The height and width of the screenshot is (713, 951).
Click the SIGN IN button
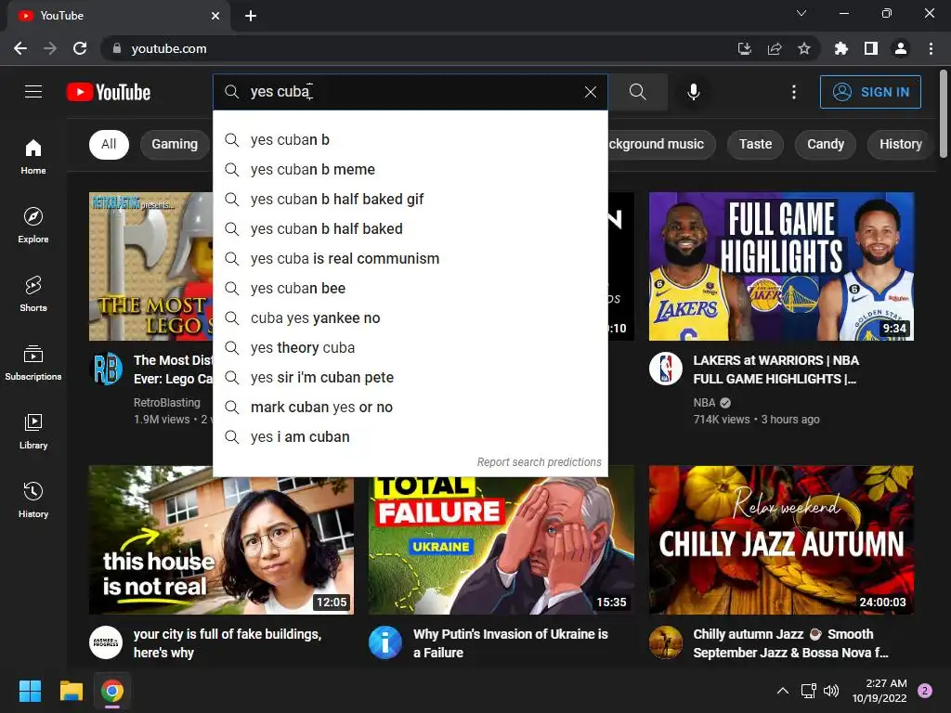pos(870,92)
